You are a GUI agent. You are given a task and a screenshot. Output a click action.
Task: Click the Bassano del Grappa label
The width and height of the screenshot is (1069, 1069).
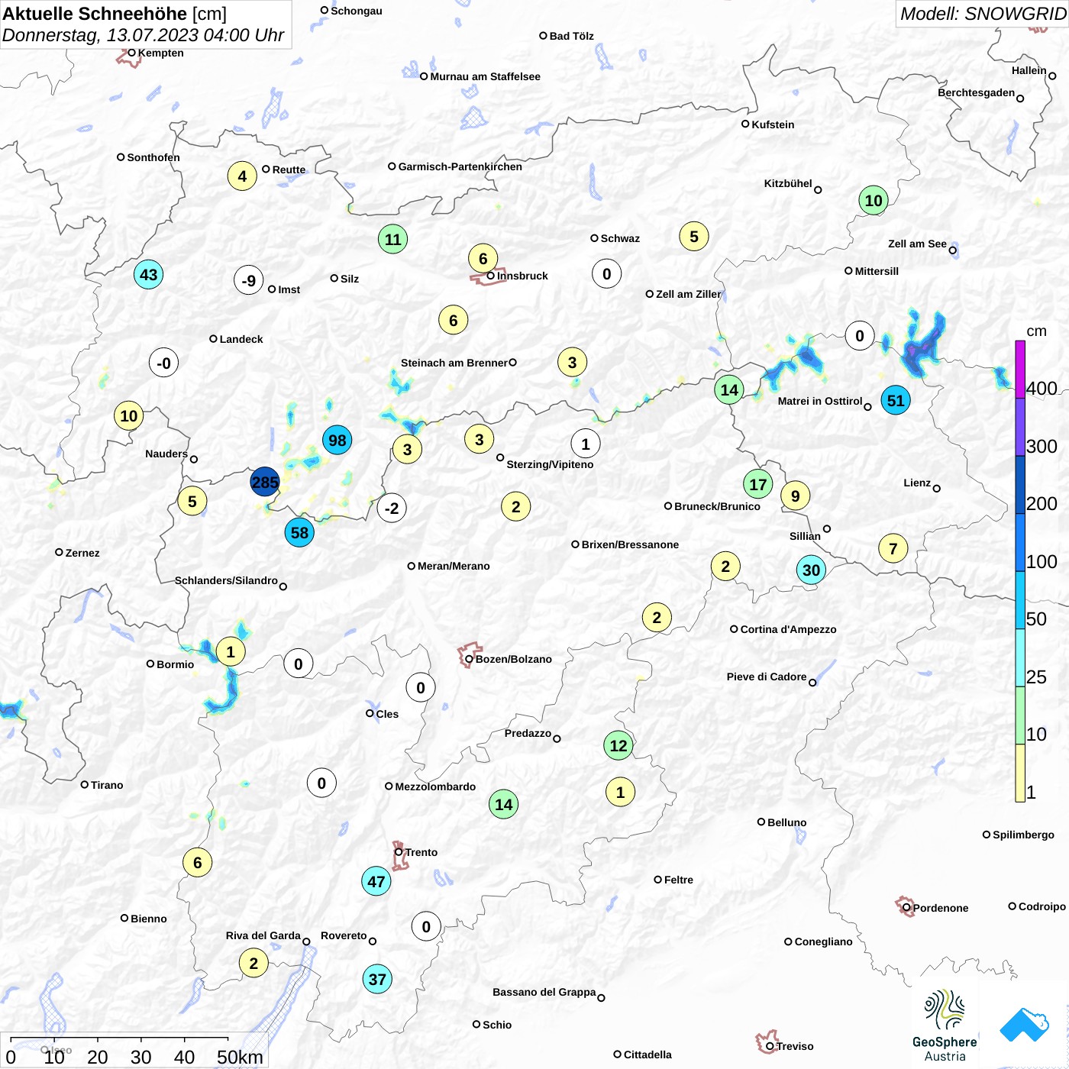pos(544,992)
